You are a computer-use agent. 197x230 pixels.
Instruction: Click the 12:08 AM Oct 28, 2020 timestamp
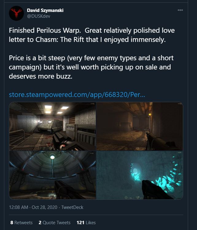point(33,207)
